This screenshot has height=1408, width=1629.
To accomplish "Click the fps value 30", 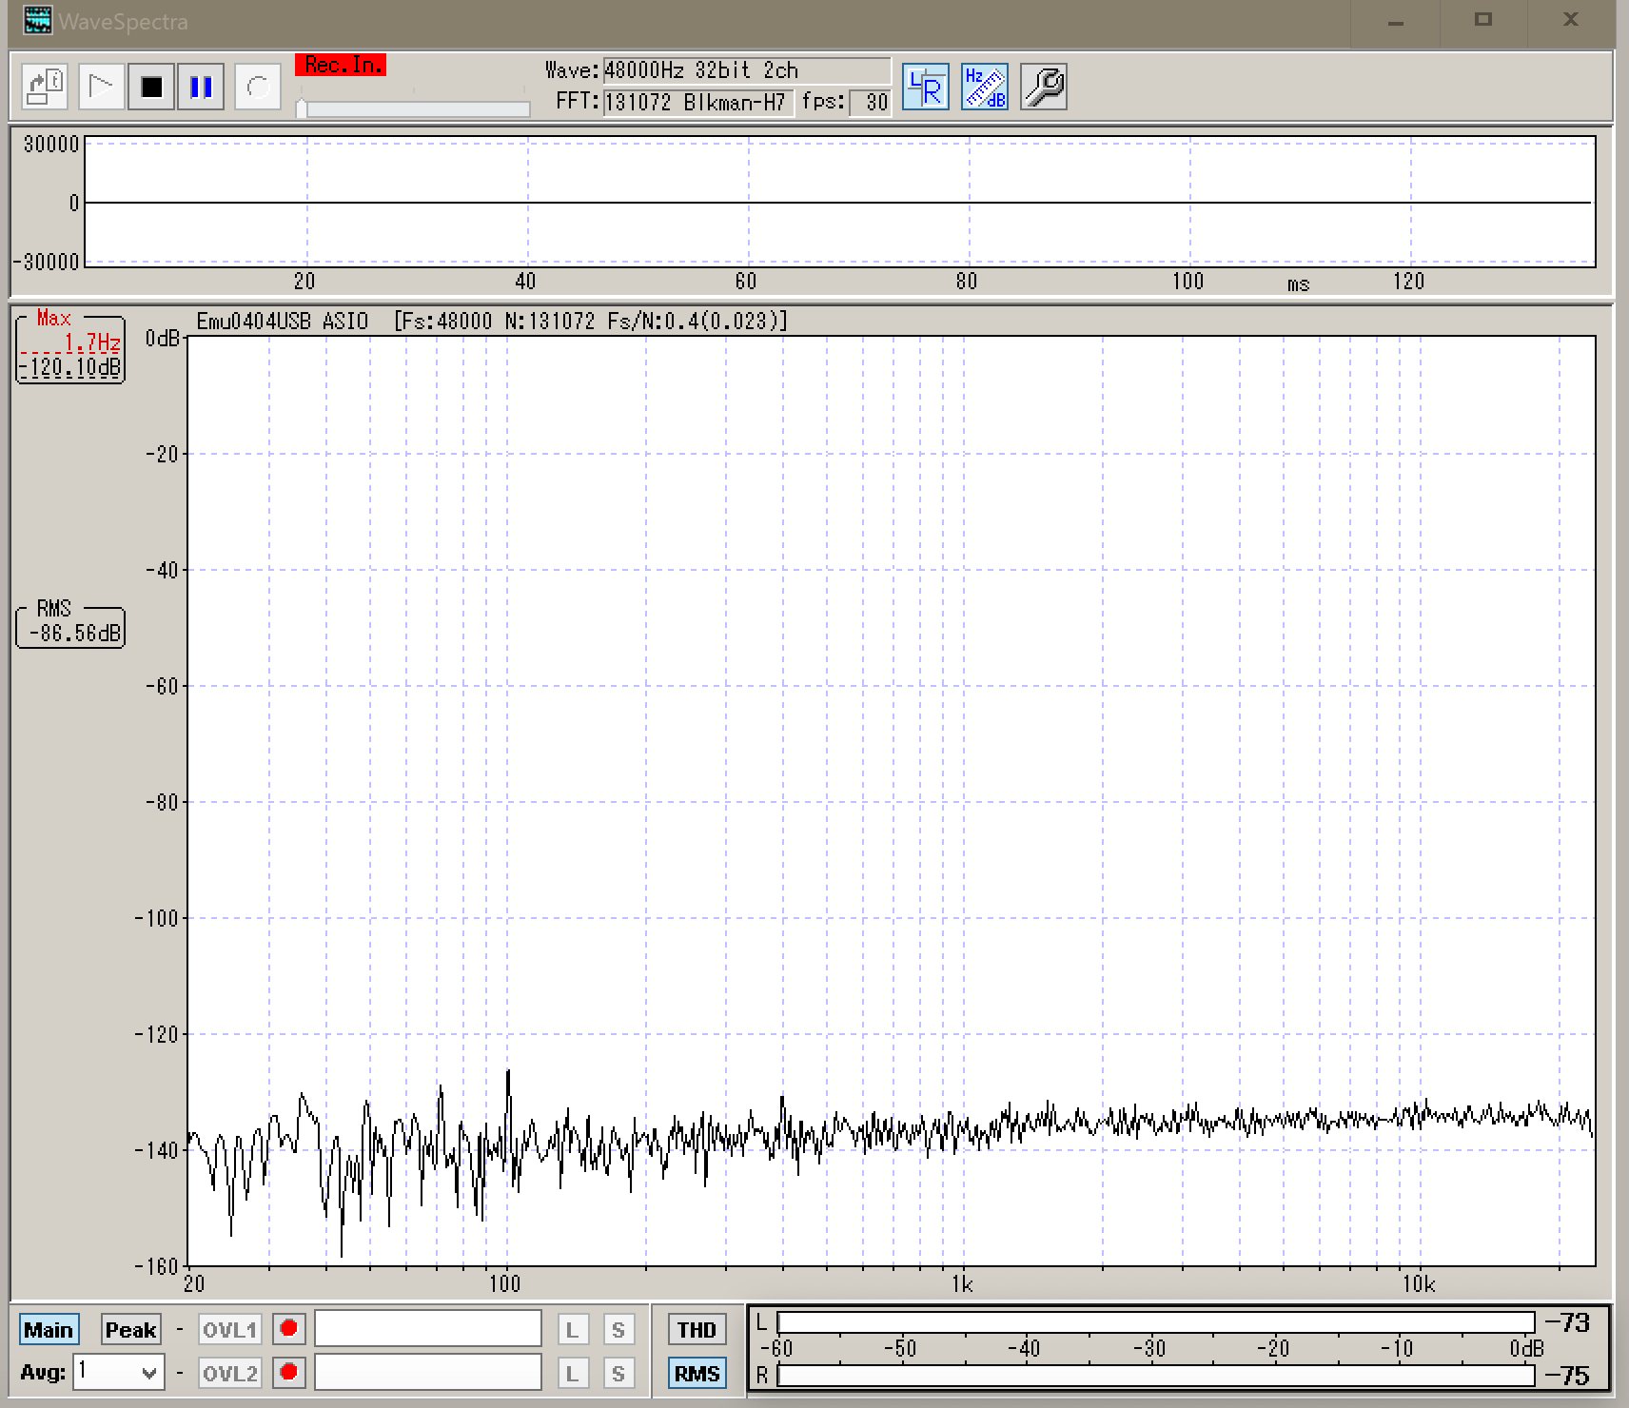I will point(871,102).
